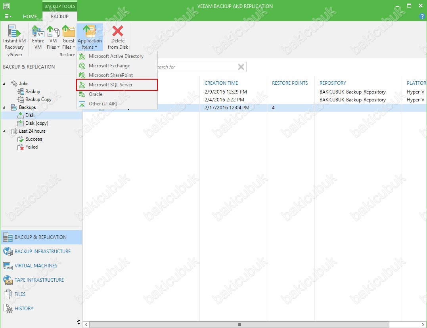Select Microsoft SharePoint menu entry
Viewport: 427px width, 328px height.
click(117, 75)
